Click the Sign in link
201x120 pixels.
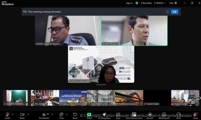129,3
